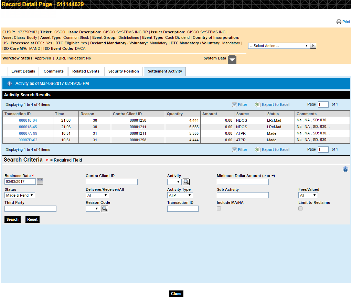Open the Status dropdown showing Made & Pend
Screen dimensions: 351x297
20,195
